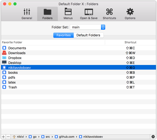
Task: Click the nikitavoloboev row folder icon
Action: [4, 68]
